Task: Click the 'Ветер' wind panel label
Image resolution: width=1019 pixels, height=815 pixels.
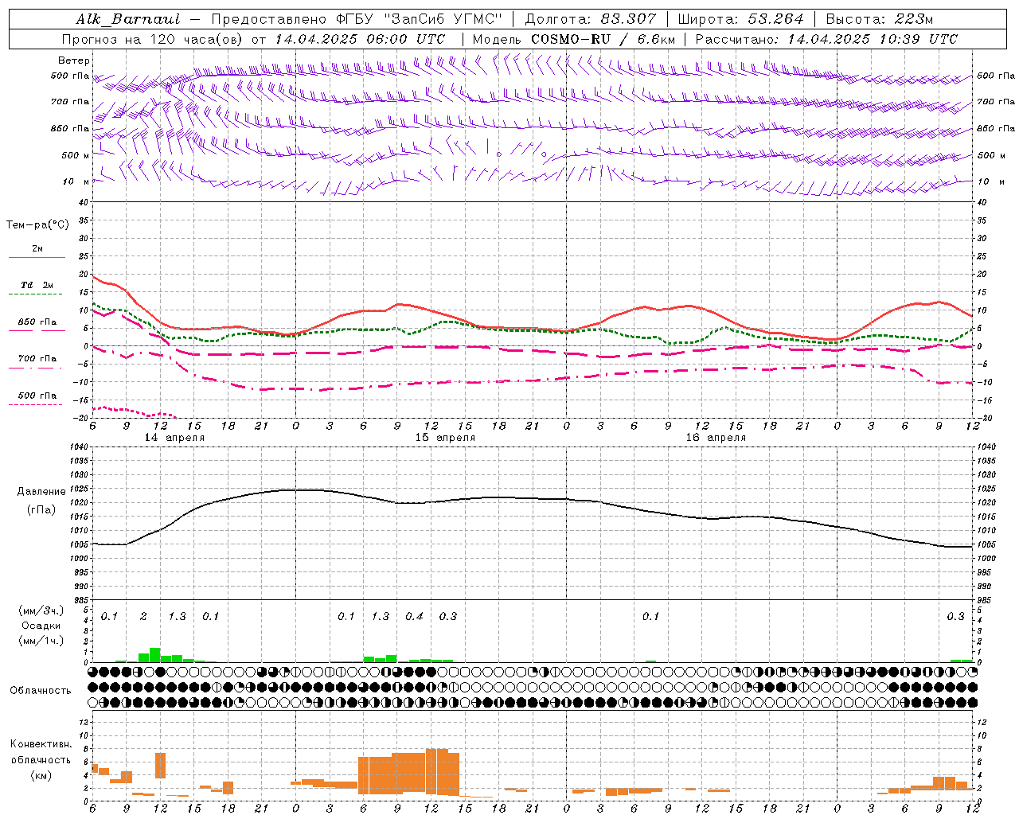Action: click(x=74, y=60)
